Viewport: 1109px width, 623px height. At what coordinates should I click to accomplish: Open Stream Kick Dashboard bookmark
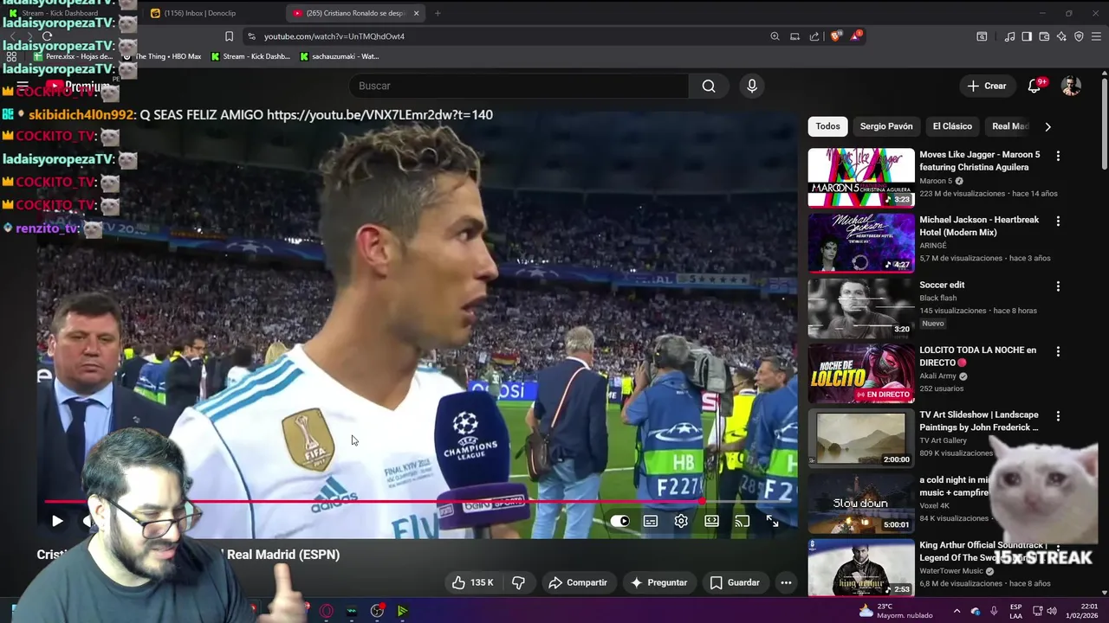(251, 56)
